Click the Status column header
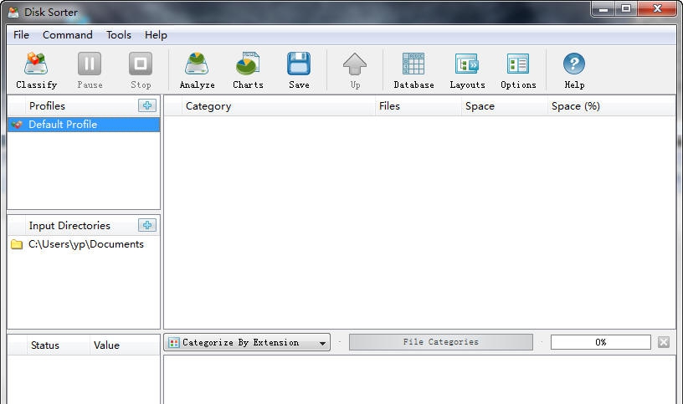 [x=59, y=345]
